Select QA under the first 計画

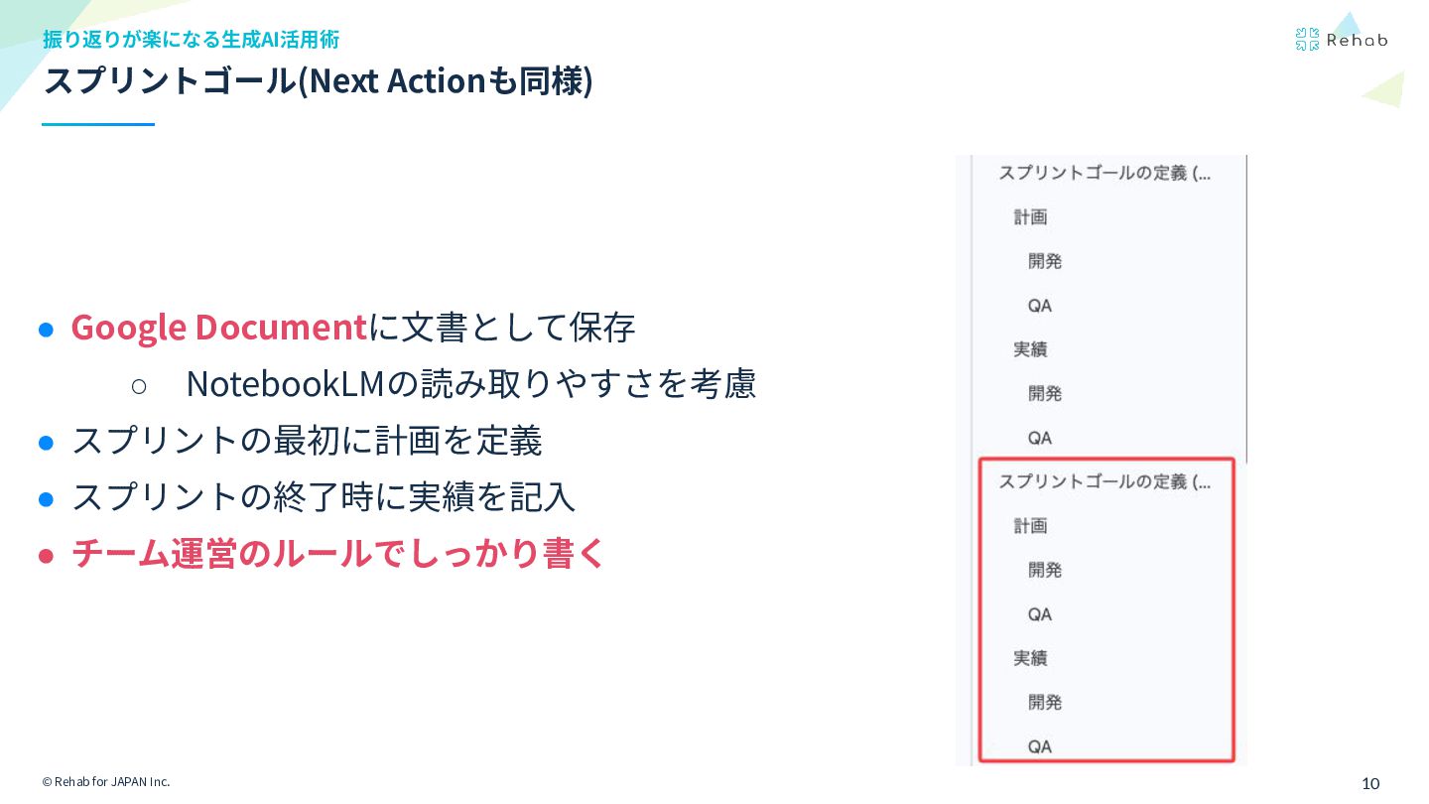(1040, 306)
